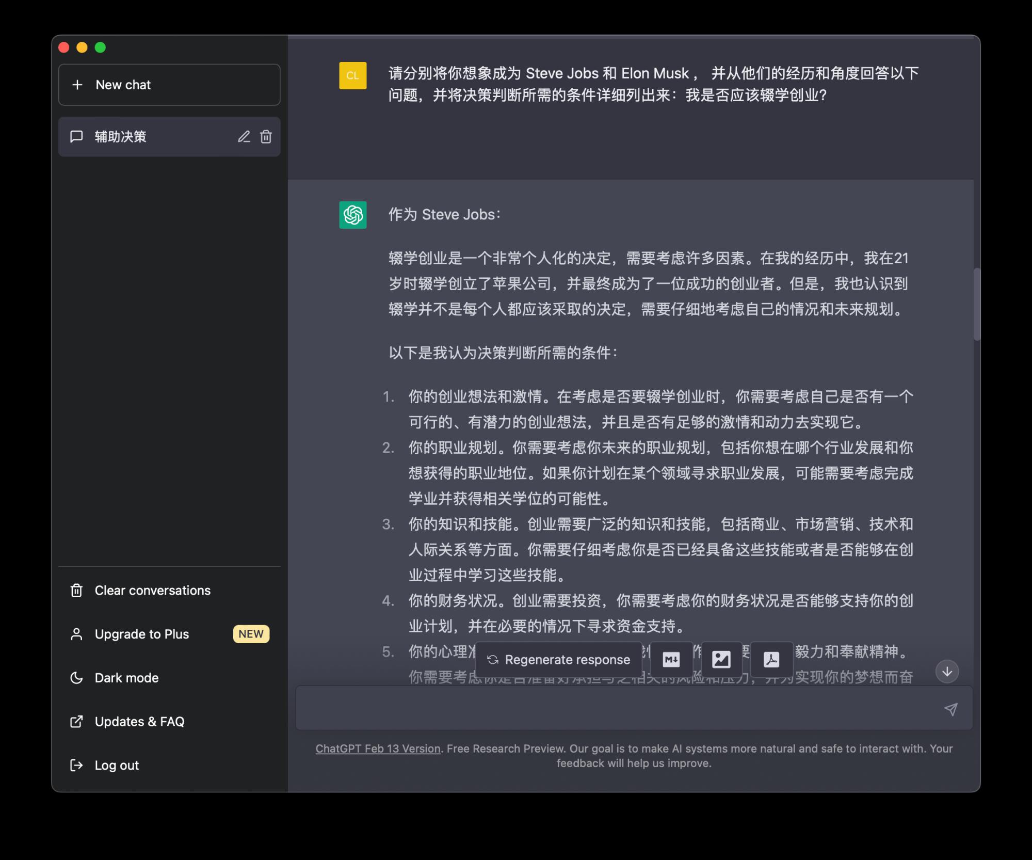Click the user question mentioning Elon Musk
The height and width of the screenshot is (860, 1032).
653,84
